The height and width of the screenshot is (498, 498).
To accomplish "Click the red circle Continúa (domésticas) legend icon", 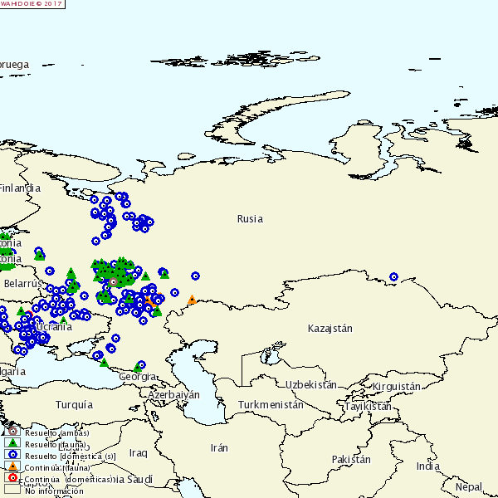I will pyautogui.click(x=13, y=479).
